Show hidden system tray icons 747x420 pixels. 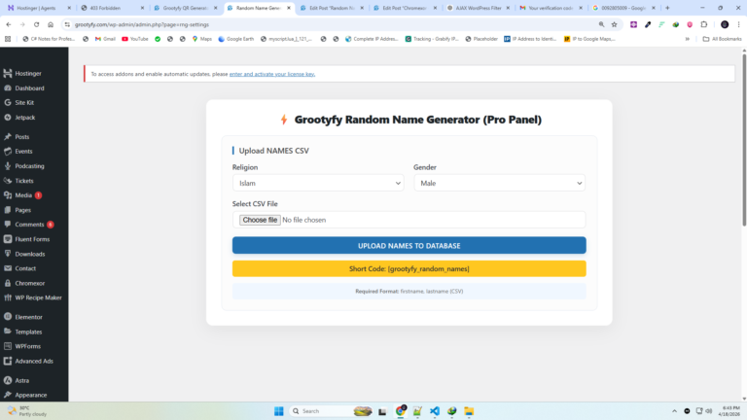[674, 411]
